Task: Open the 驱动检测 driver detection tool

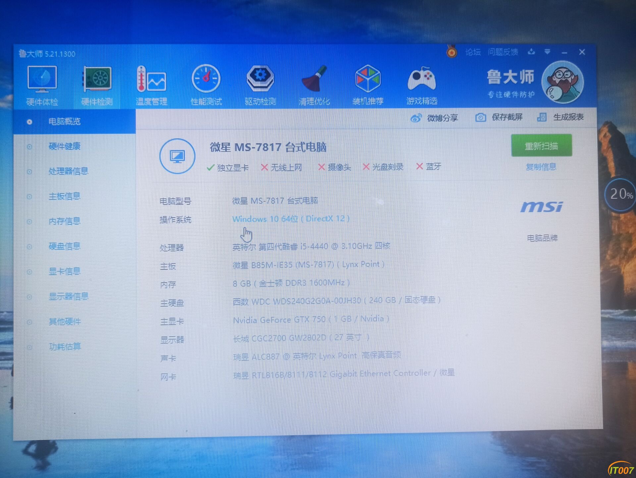Action: point(260,86)
